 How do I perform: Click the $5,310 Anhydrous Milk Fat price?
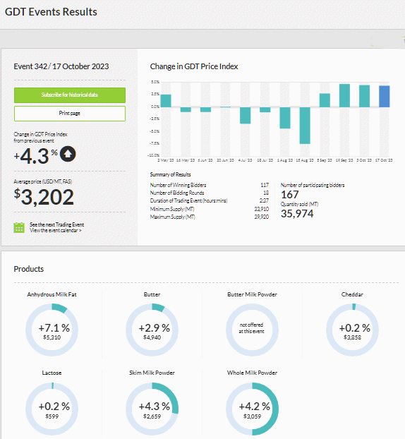(52, 337)
